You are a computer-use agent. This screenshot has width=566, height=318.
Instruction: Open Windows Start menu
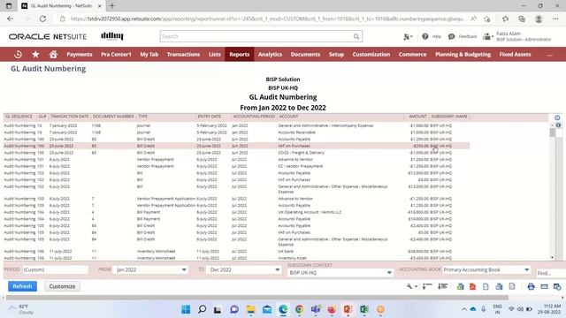pyautogui.click(x=186, y=309)
